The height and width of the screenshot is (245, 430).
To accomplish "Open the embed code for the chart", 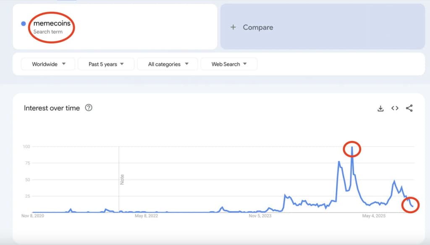I will click(x=395, y=108).
